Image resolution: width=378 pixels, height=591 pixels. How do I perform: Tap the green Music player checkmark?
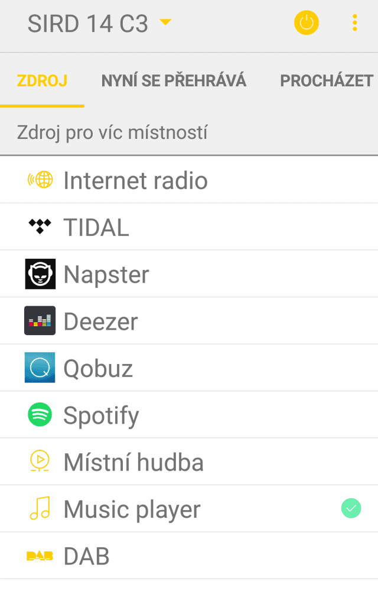pos(351,508)
